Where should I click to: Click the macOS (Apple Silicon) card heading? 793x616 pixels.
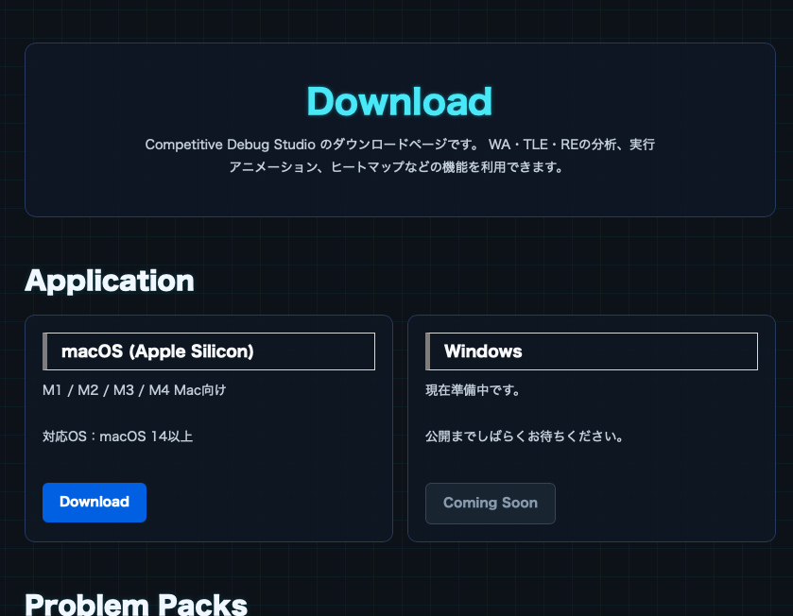pyautogui.click(x=209, y=351)
